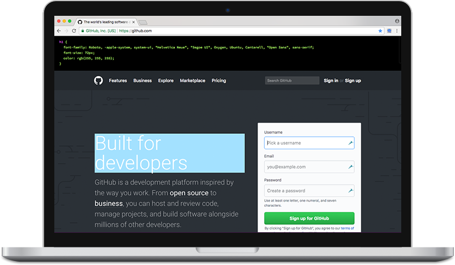Open a new tab button
Image resolution: width=455 pixels, height=265 pixels.
click(143, 22)
